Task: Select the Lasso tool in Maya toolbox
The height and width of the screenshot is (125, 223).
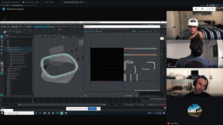Action: coord(2,40)
